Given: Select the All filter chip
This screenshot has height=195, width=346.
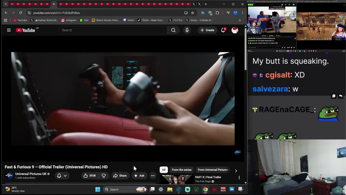Looking at the screenshot, I should point(164,170).
